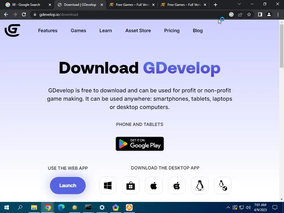Open the Chrome profile menu
Viewport: 284px width, 213px height.
[269, 14]
